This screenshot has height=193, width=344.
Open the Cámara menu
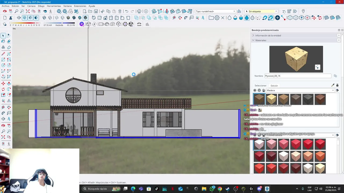pyautogui.click(x=31, y=6)
